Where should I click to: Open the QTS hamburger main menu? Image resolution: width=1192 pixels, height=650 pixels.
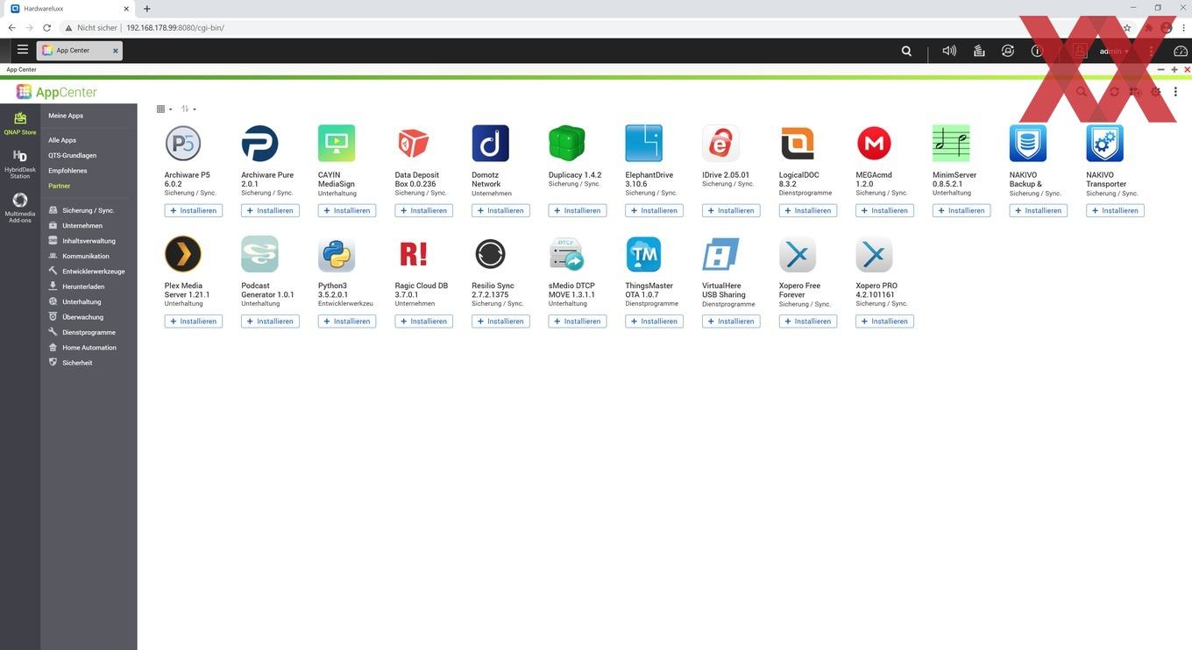23,50
